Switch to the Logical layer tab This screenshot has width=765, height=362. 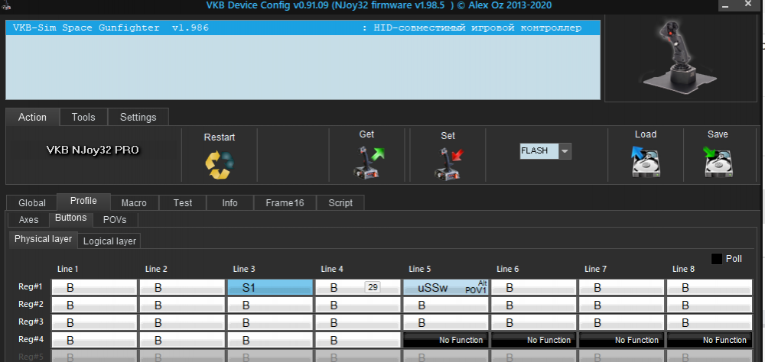click(x=109, y=241)
